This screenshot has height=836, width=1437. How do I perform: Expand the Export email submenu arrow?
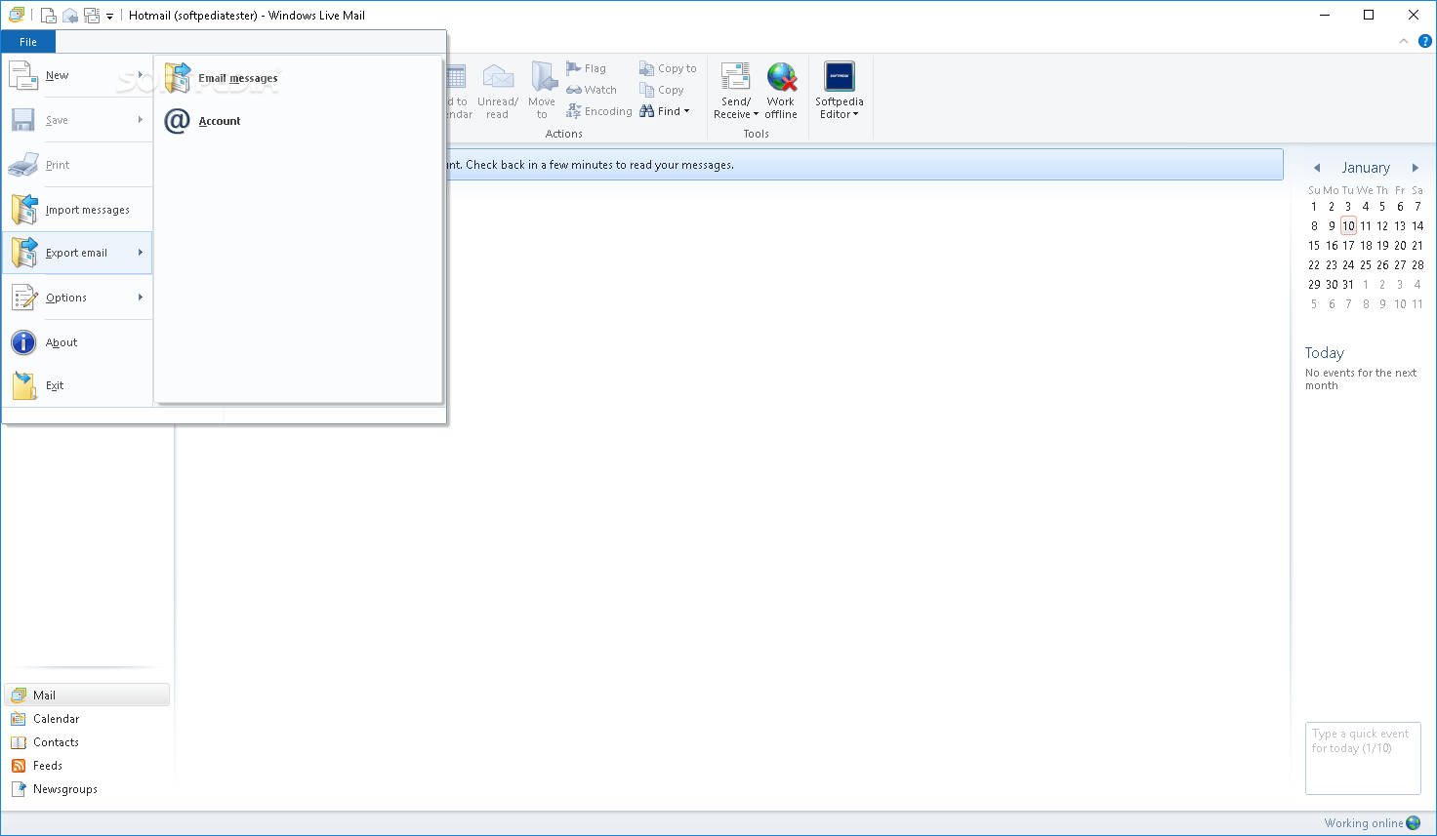tap(141, 253)
